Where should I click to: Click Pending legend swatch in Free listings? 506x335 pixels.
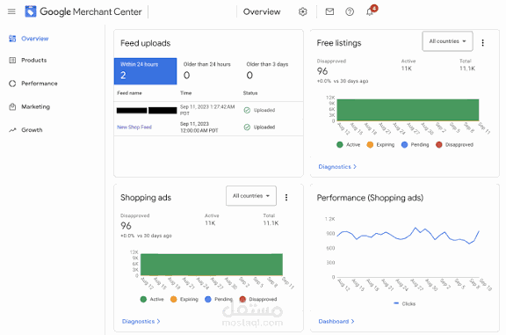click(x=404, y=145)
